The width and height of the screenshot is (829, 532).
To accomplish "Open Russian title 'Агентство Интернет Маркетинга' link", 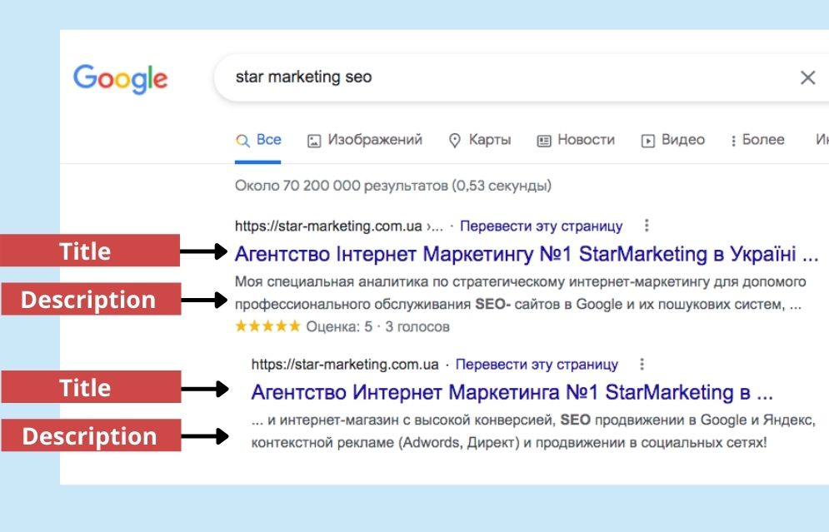I will pyautogui.click(x=511, y=392).
